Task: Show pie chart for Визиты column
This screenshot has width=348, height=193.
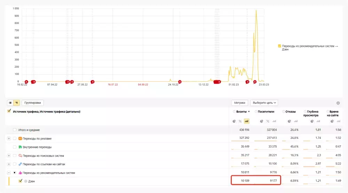Action: (x=234, y=121)
